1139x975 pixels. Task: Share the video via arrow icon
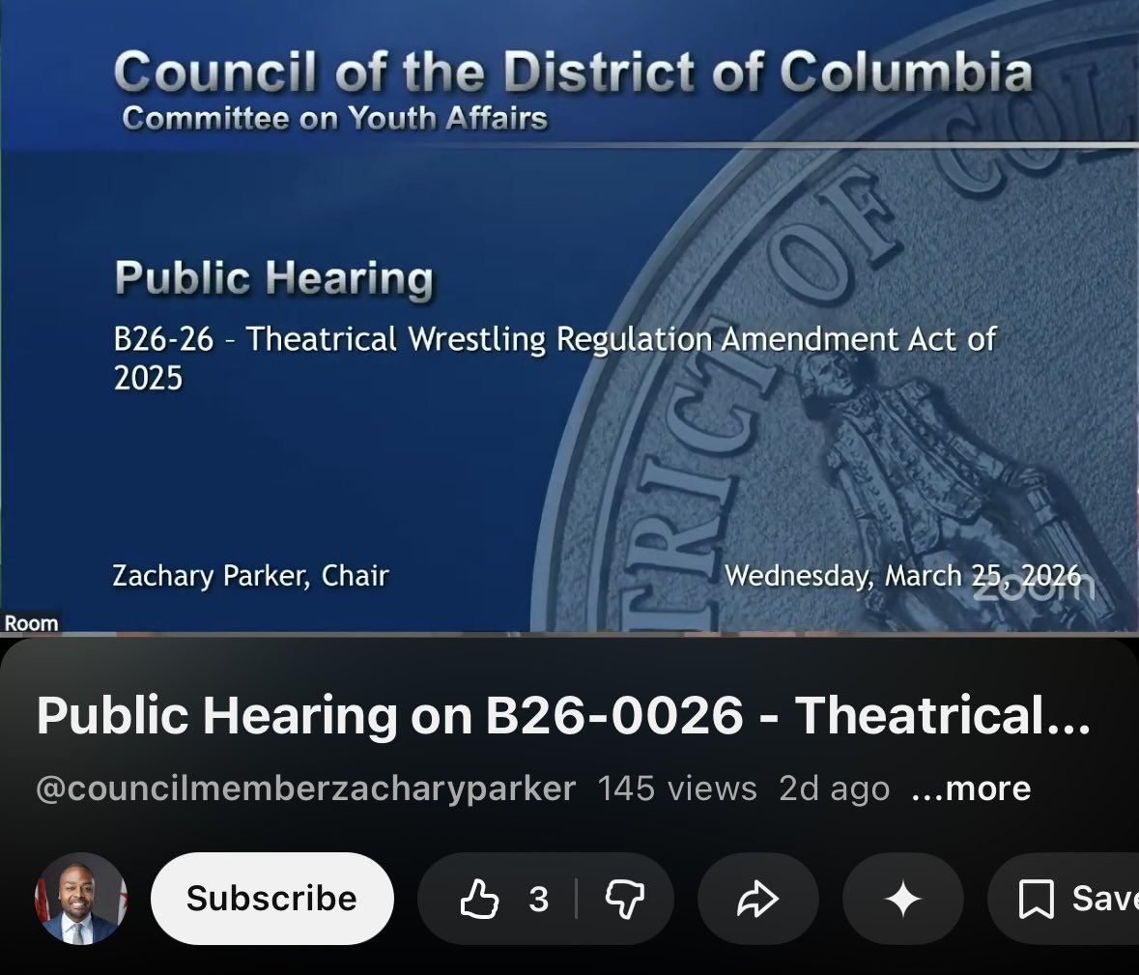click(x=757, y=899)
